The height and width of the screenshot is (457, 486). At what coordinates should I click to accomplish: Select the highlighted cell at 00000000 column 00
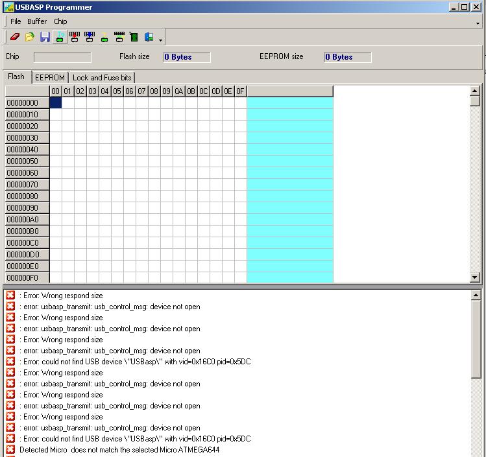pos(56,103)
